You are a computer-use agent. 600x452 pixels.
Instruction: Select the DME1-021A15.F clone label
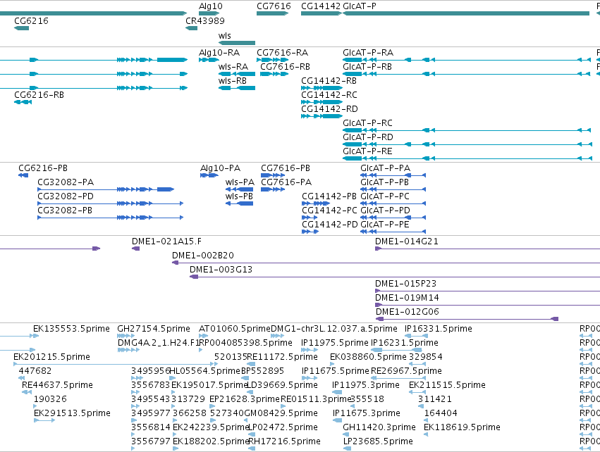pos(166,241)
